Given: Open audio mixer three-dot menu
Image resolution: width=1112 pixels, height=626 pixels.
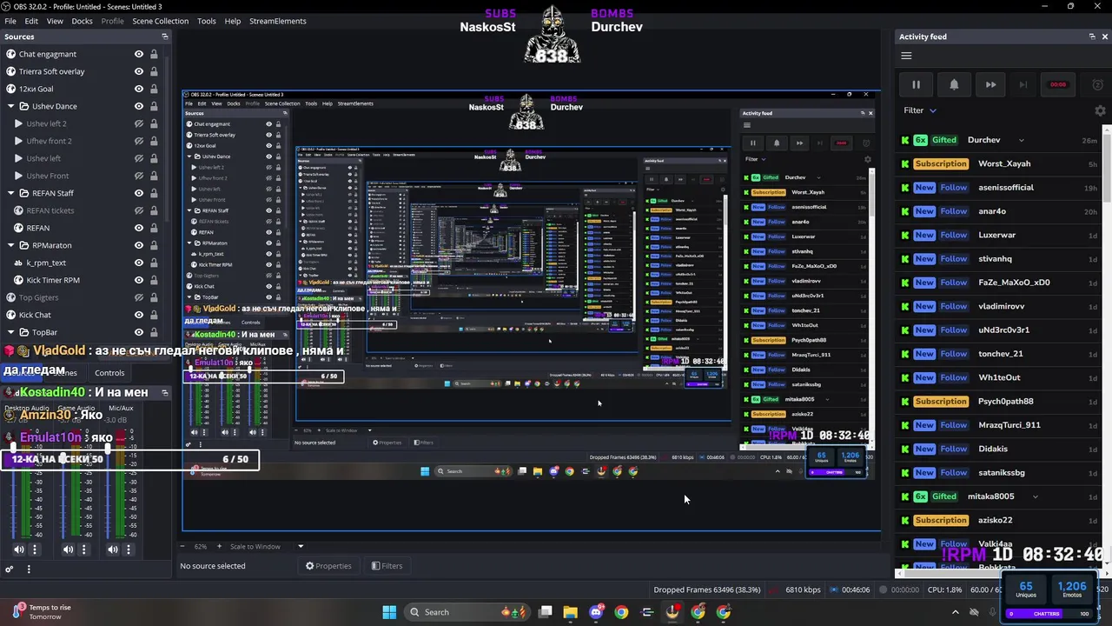Looking at the screenshot, I should [x=29, y=569].
